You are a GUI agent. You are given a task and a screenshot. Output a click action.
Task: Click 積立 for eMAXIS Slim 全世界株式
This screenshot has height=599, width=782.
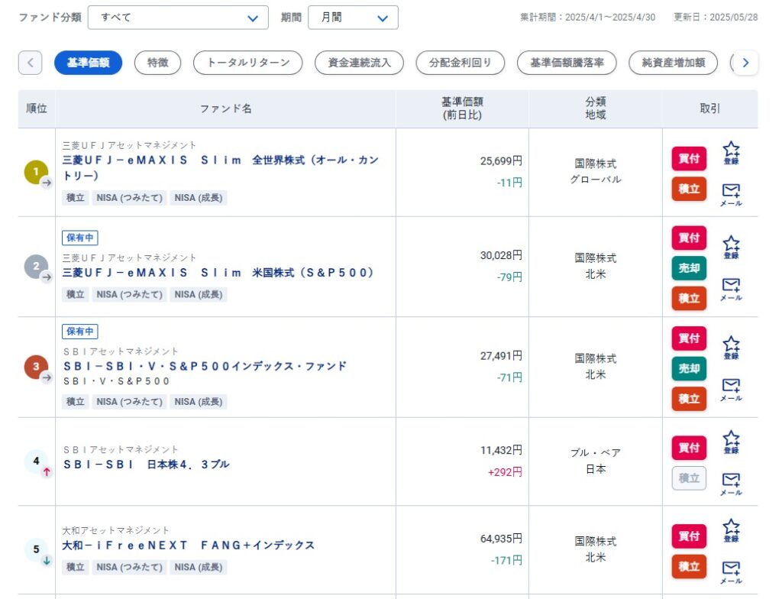[690, 189]
